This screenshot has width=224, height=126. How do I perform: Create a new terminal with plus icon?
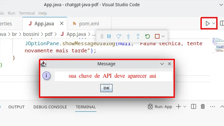pyautogui.click(x=179, y=106)
